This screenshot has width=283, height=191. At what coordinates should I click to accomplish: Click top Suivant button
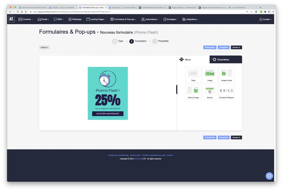pos(236,47)
